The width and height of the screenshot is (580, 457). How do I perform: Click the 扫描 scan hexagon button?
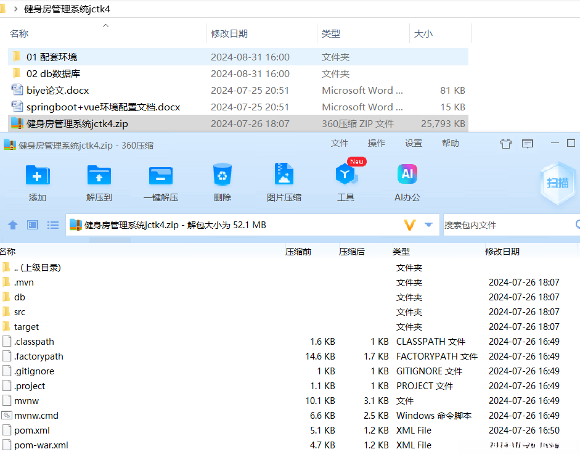coord(558,183)
